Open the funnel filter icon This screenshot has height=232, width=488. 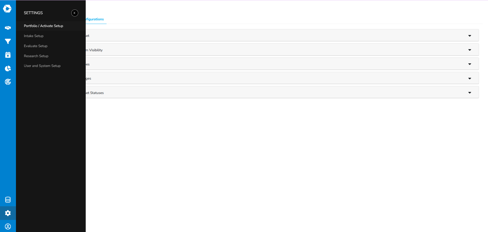click(x=8, y=41)
